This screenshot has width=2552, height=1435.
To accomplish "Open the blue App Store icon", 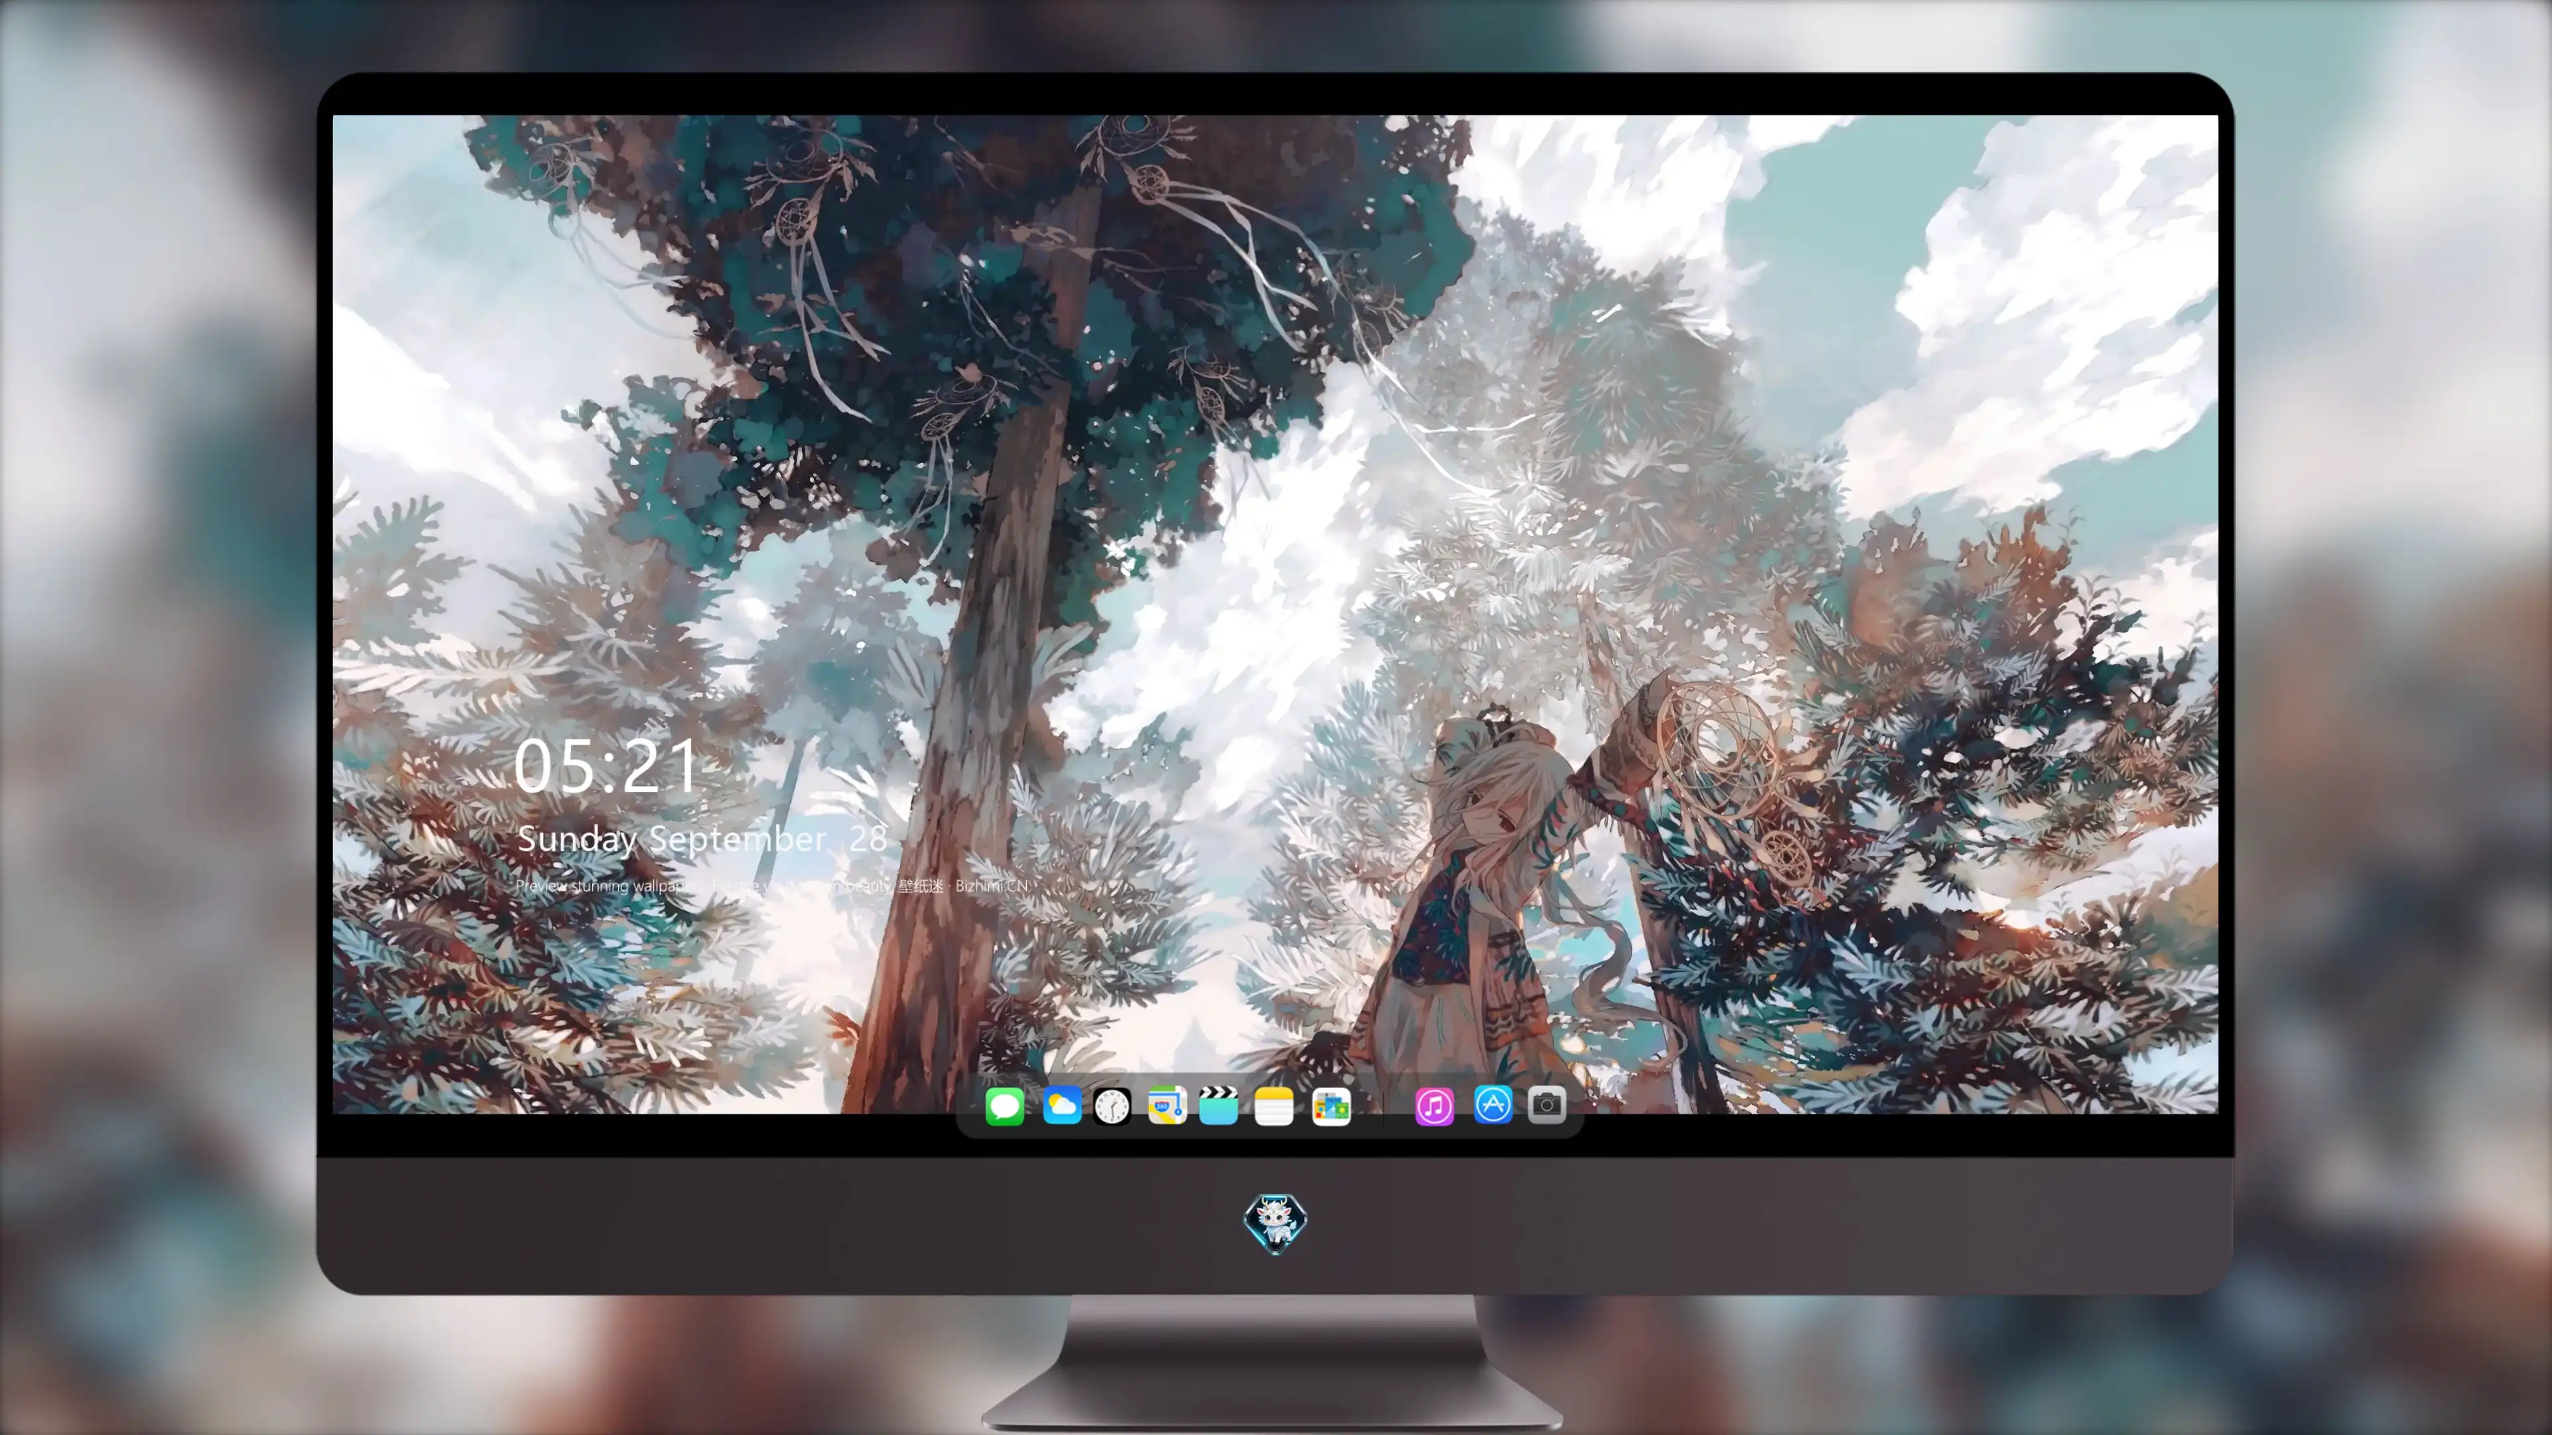I will [x=1492, y=1105].
